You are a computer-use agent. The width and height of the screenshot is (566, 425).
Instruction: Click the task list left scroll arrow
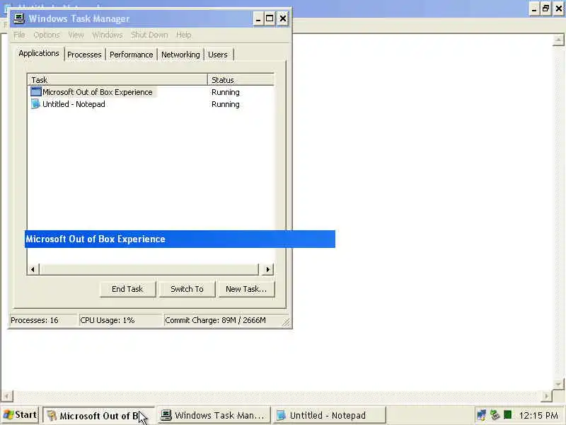click(33, 269)
